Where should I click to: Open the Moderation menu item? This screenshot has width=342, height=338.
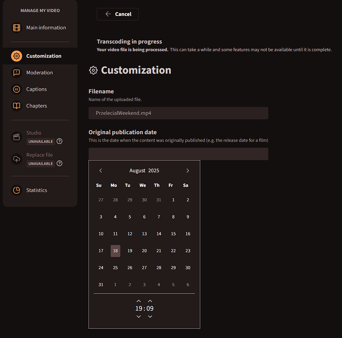tap(39, 73)
